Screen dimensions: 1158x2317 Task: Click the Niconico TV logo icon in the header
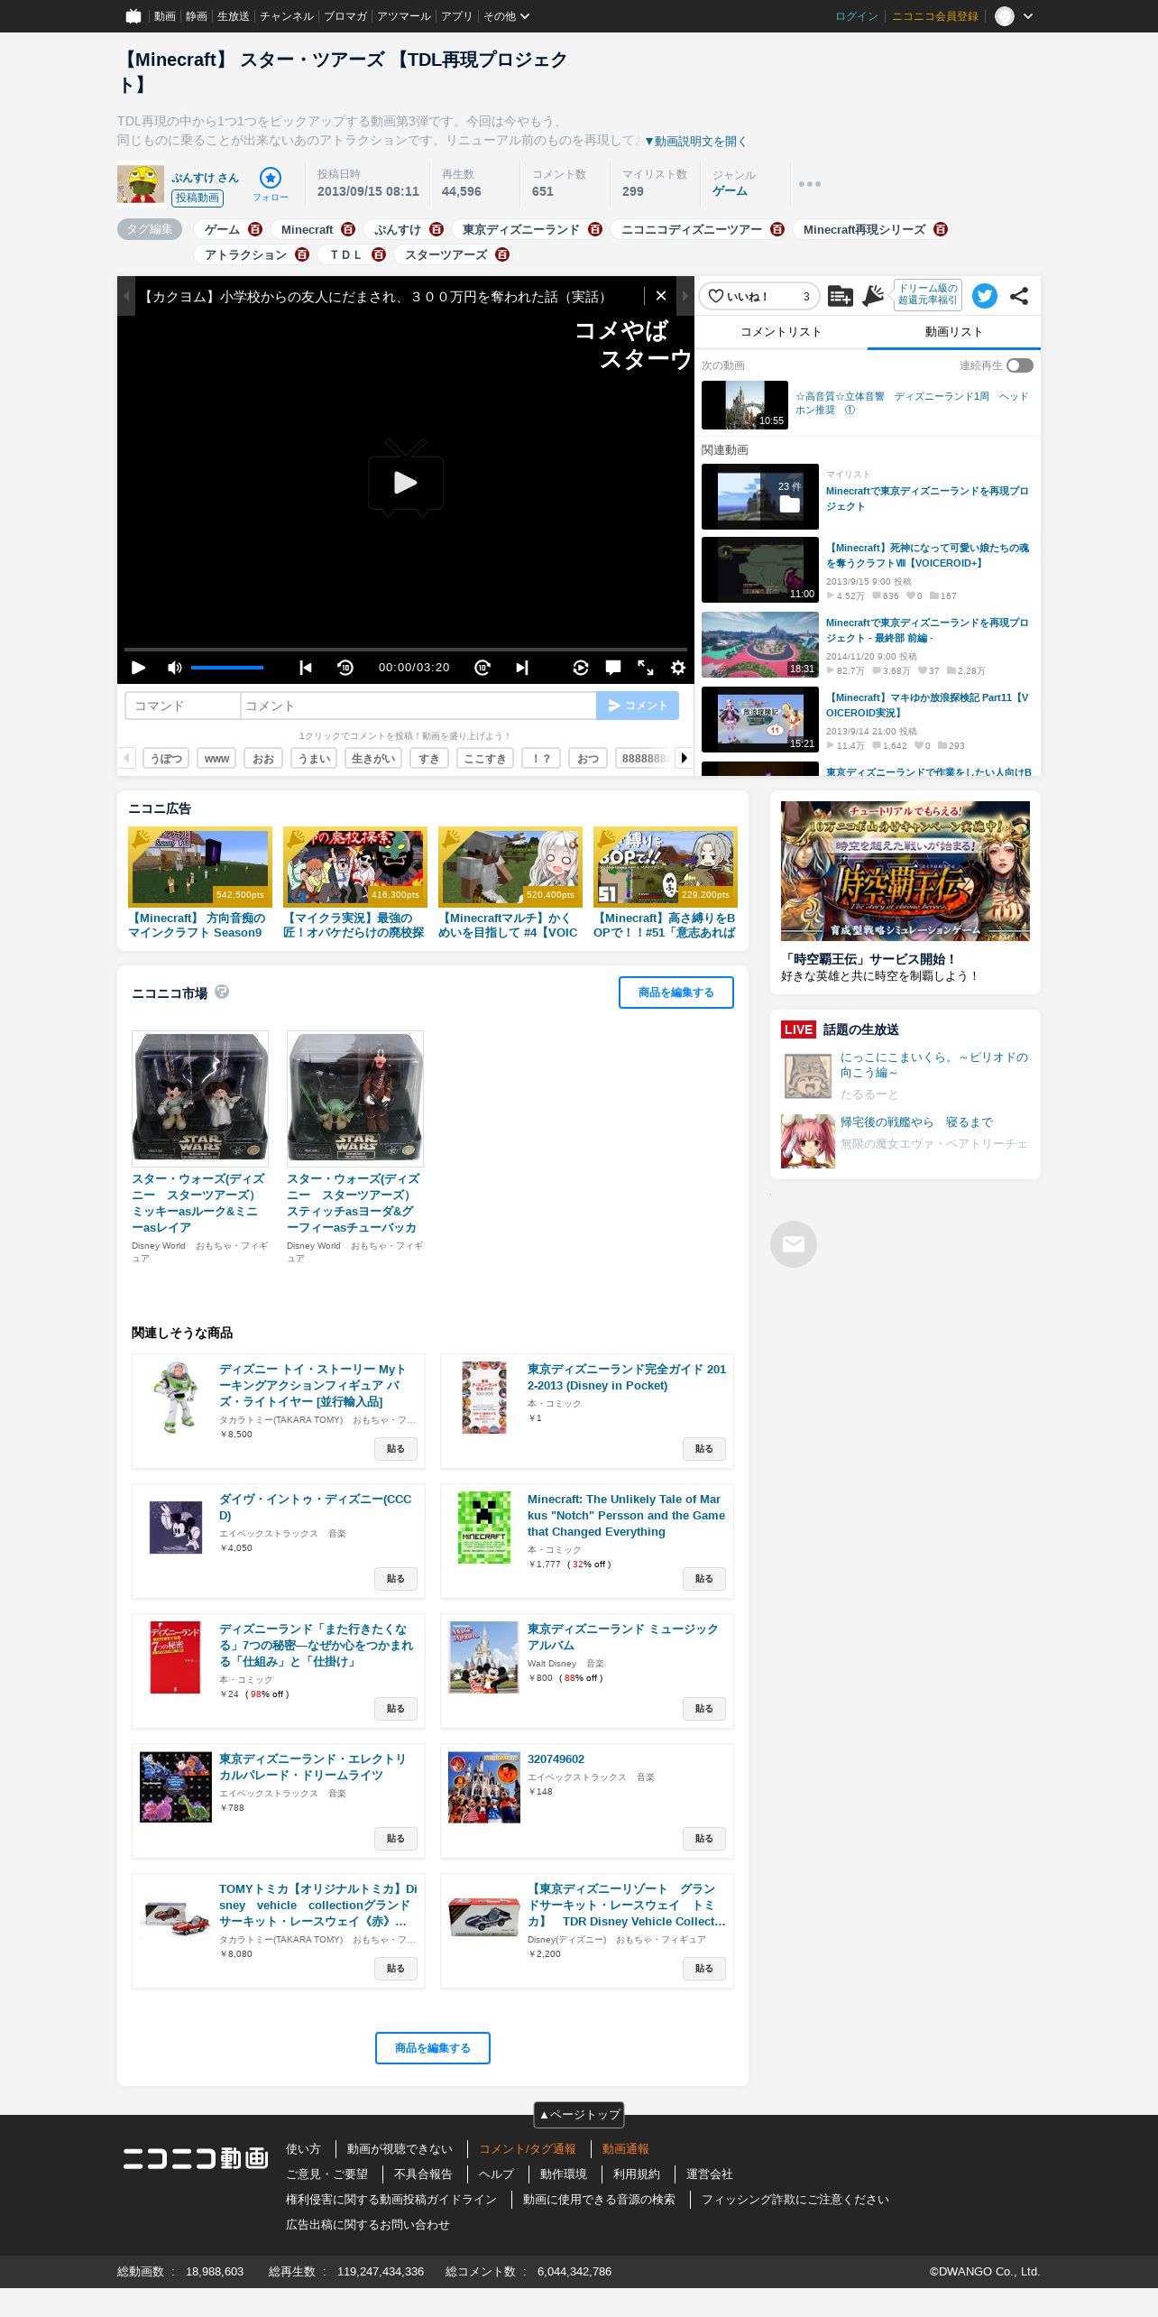point(133,15)
